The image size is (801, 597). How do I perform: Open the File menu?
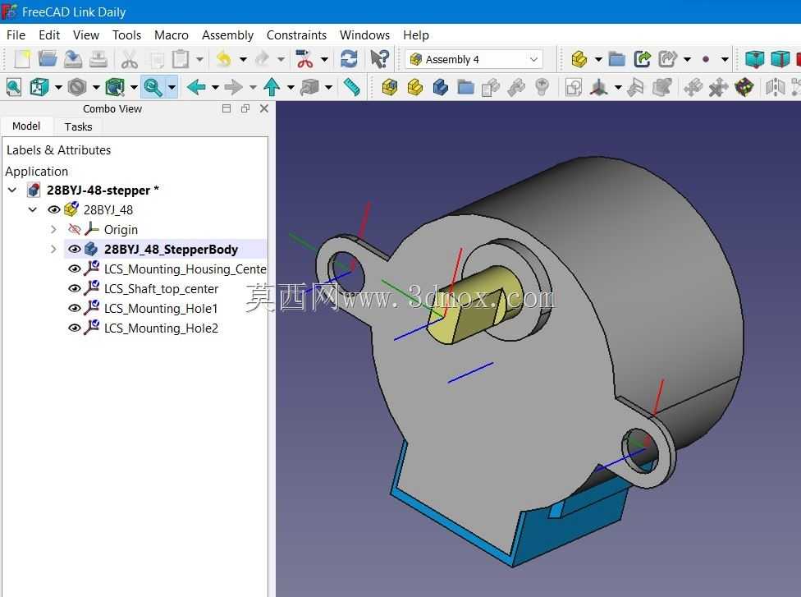point(16,35)
